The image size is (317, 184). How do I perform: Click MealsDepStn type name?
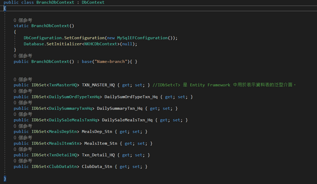[63, 132]
